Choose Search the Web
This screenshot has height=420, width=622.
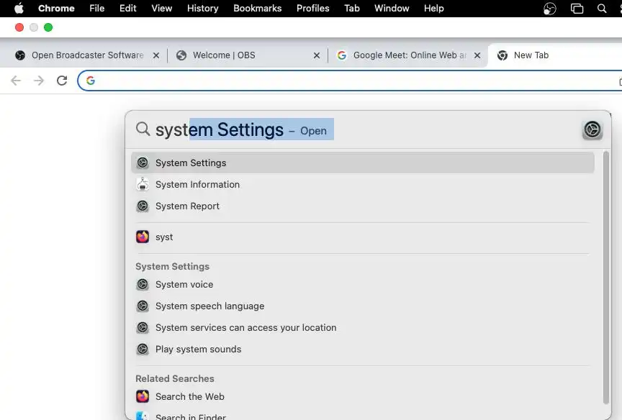[x=363, y=396]
